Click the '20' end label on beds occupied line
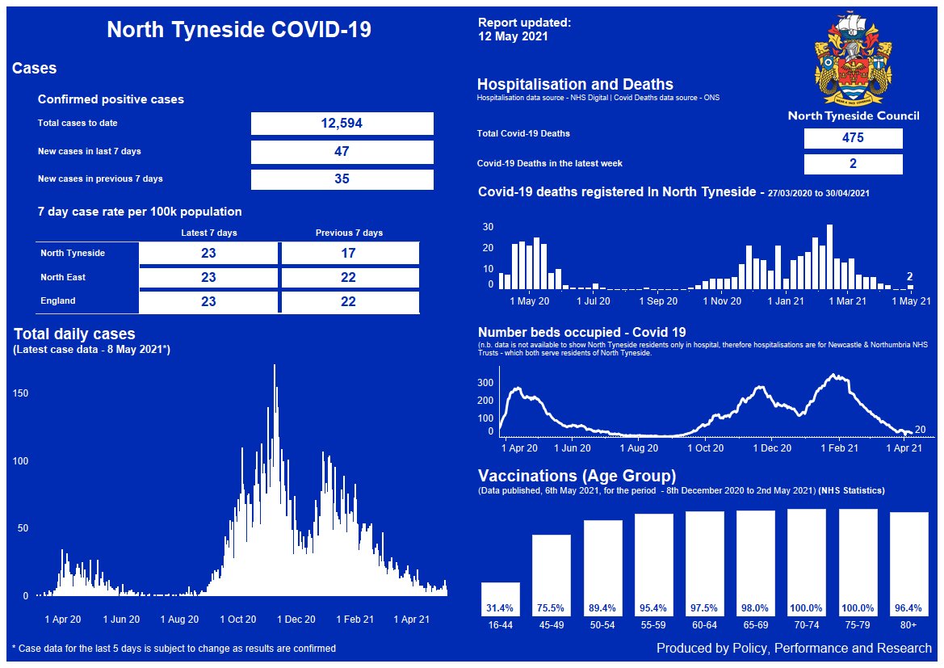The height and width of the screenshot is (668, 944). coord(921,430)
